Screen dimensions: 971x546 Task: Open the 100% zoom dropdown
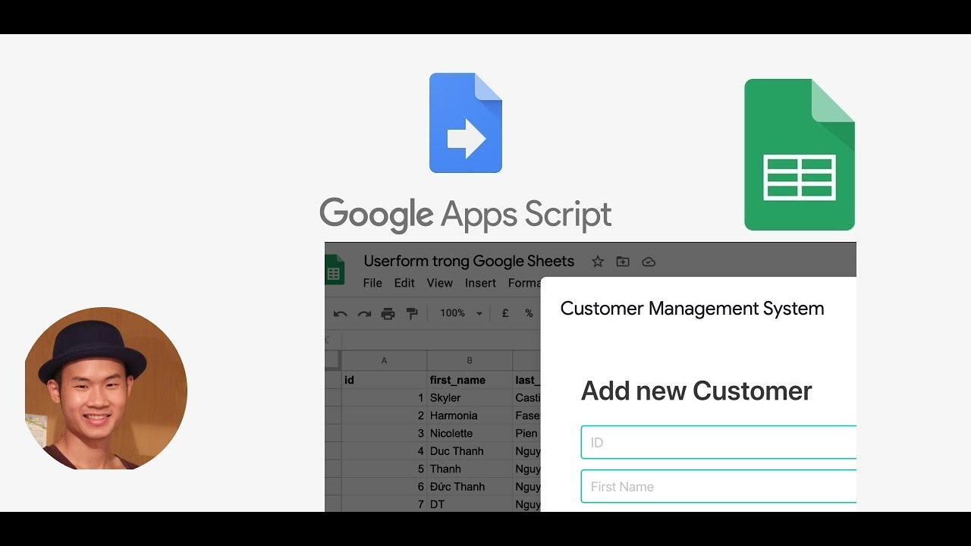tap(461, 313)
